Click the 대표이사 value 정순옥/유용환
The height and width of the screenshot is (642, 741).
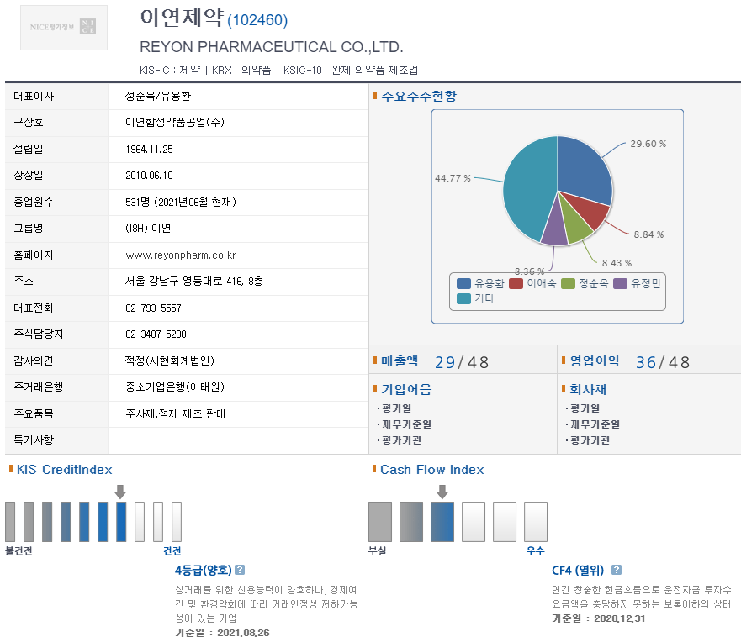point(158,97)
